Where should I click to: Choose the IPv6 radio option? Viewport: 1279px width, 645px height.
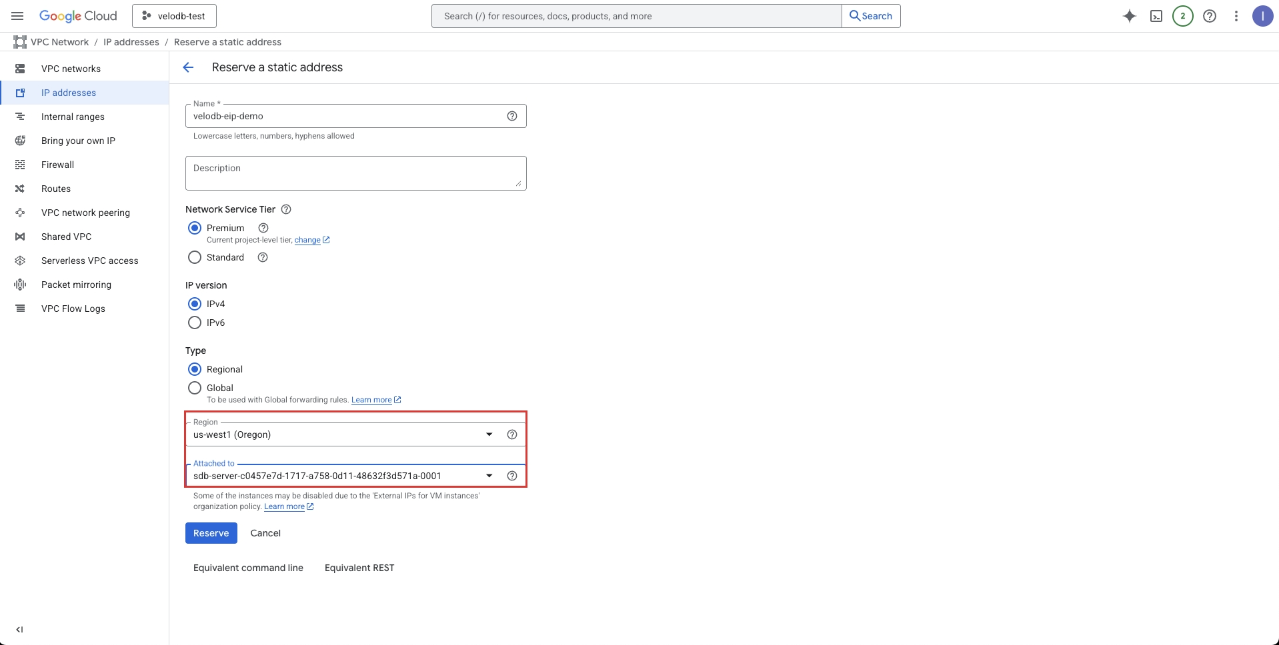click(195, 322)
